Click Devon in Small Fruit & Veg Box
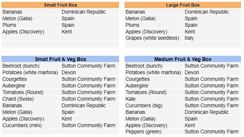This screenshot has height=137, width=244. [x=90, y=72]
